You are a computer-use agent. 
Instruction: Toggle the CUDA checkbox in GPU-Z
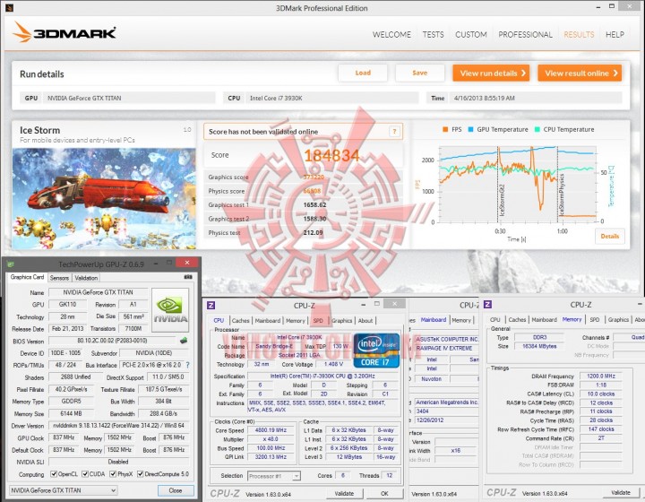tap(85, 474)
